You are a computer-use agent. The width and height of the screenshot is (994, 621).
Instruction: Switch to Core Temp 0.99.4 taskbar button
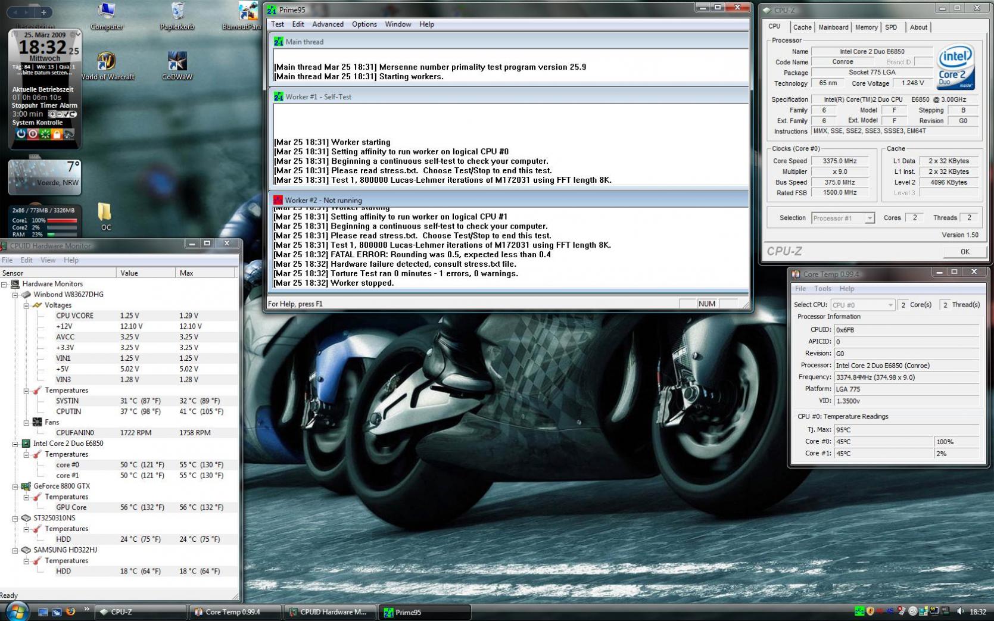point(235,612)
